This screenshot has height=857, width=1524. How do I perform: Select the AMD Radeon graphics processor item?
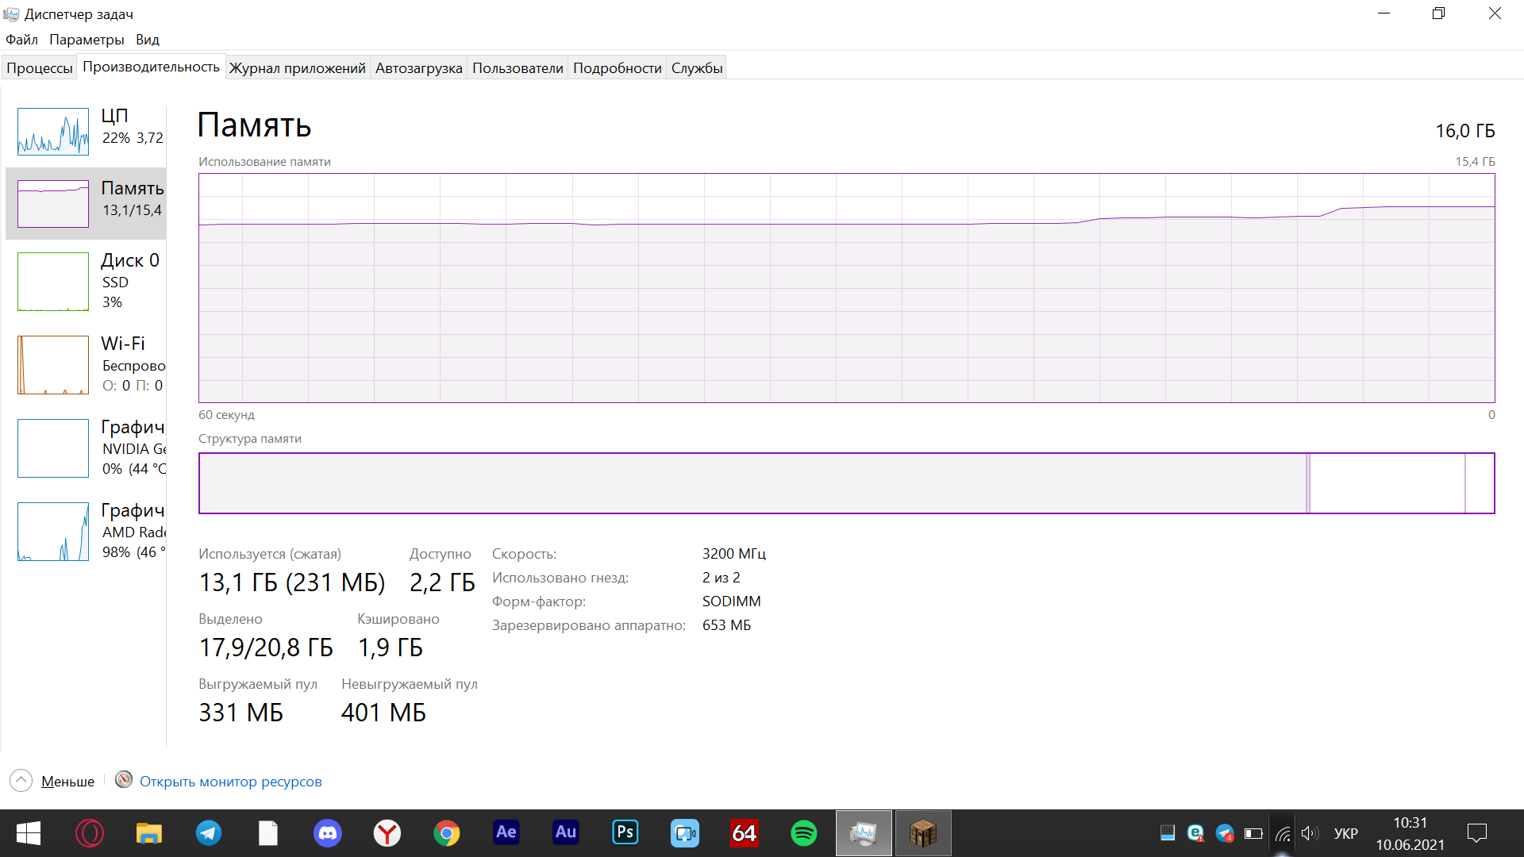[53, 532]
